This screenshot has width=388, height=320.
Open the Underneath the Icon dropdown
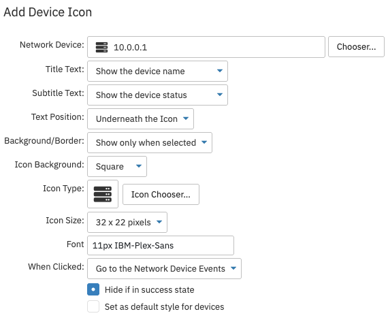[140, 118]
